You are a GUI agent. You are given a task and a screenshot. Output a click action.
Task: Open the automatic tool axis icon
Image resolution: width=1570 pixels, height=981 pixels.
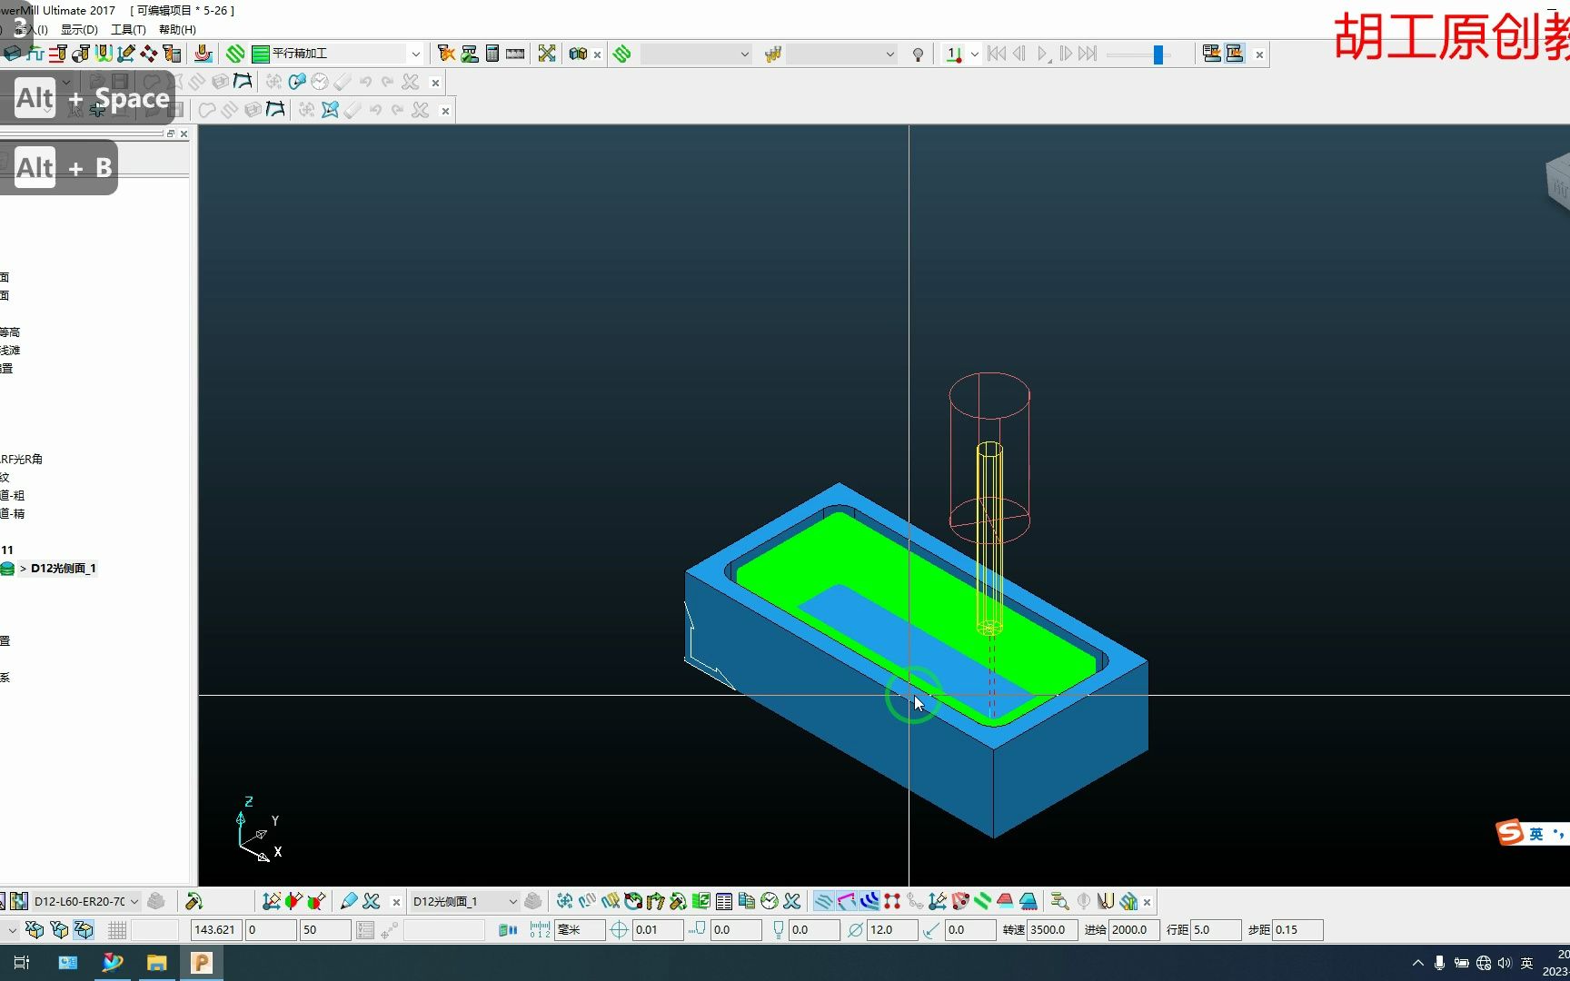click(x=126, y=54)
